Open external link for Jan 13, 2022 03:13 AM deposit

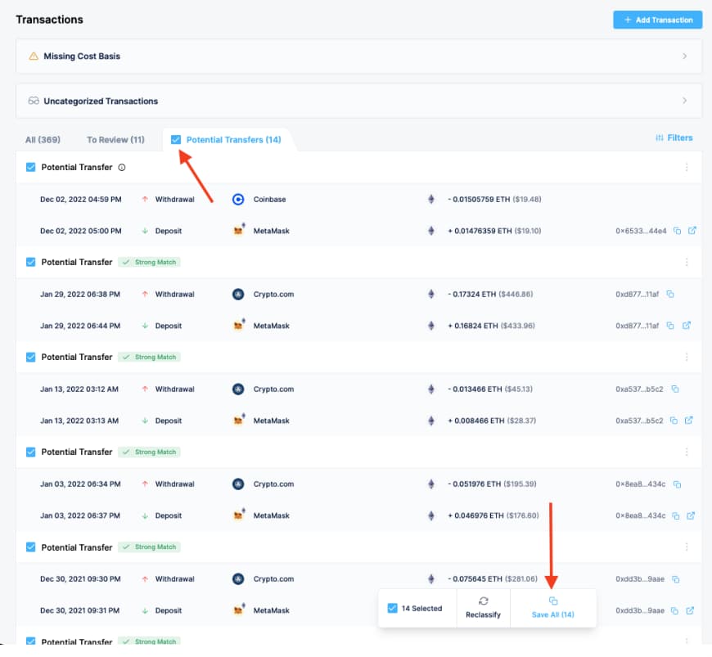[689, 421]
